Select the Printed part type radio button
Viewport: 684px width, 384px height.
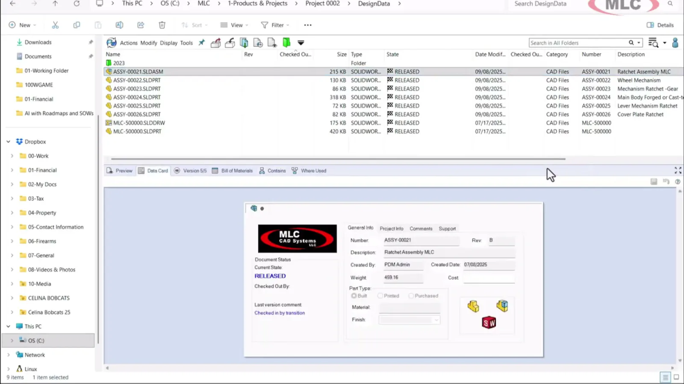pos(380,296)
